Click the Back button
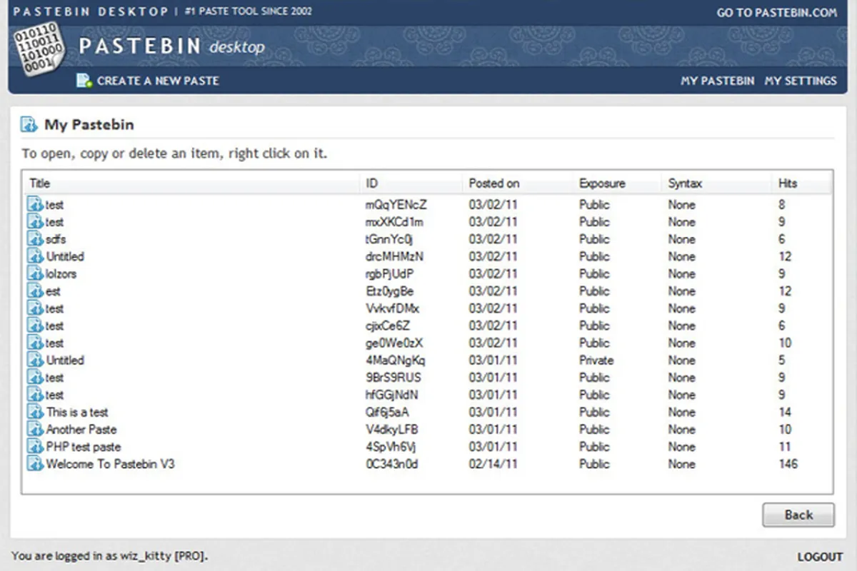Viewport: 857px width, 571px height. (x=798, y=515)
